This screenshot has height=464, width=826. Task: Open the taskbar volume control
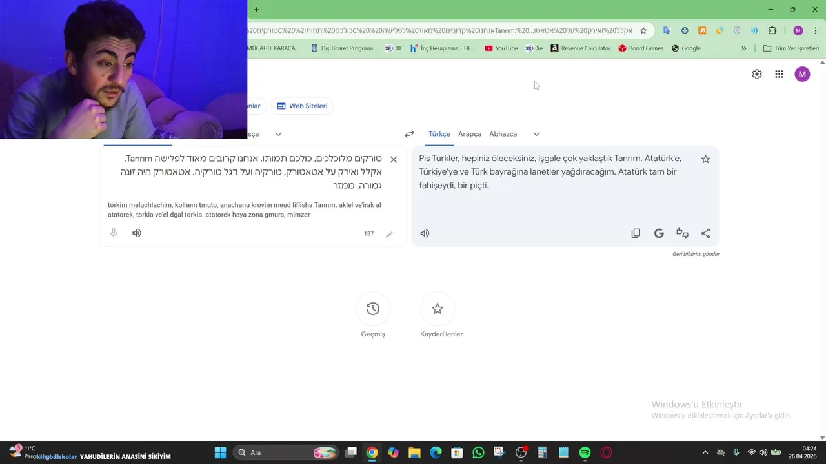pos(763,452)
